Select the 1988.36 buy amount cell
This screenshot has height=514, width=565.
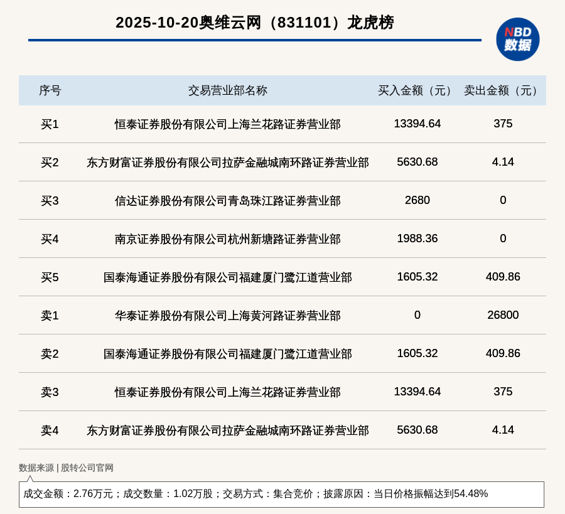point(417,238)
